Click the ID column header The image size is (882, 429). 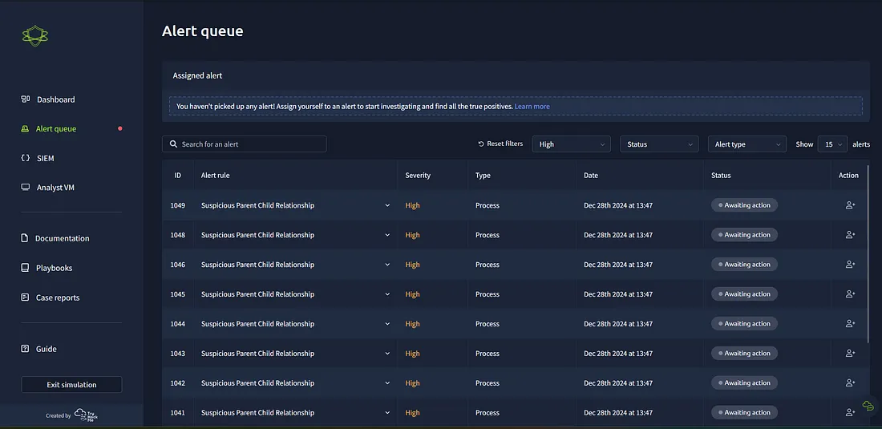(x=178, y=176)
